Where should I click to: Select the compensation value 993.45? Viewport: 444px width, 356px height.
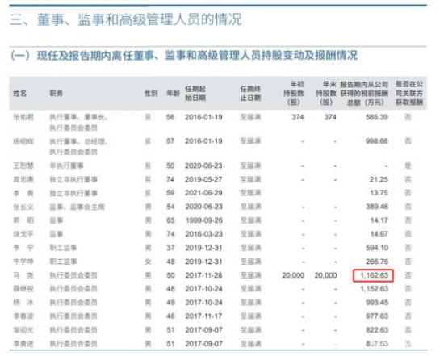pos(377,303)
